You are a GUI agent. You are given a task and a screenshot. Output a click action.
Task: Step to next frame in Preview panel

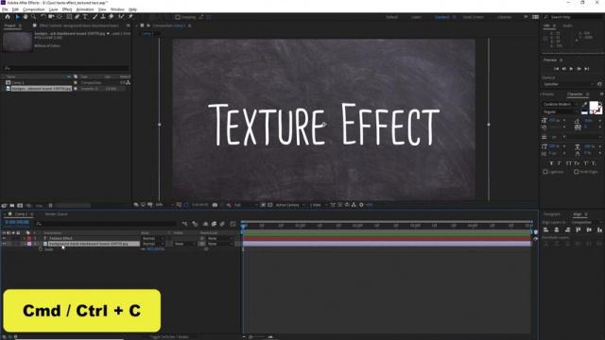[579, 69]
